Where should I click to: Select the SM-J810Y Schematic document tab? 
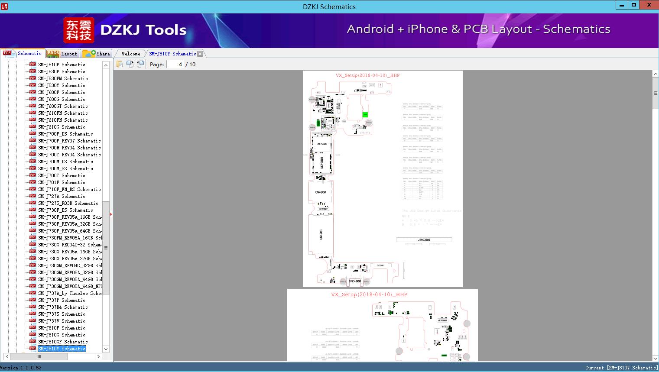click(x=172, y=54)
